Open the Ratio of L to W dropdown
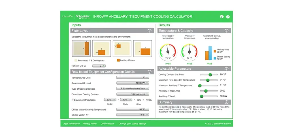Viewport: 294px width, 137px height. coord(99,66)
